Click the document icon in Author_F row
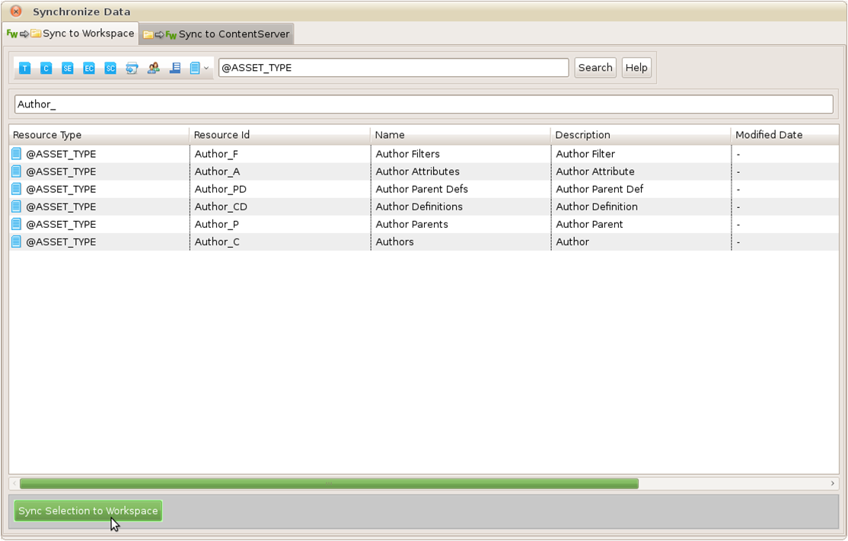The height and width of the screenshot is (541, 848). pos(16,154)
